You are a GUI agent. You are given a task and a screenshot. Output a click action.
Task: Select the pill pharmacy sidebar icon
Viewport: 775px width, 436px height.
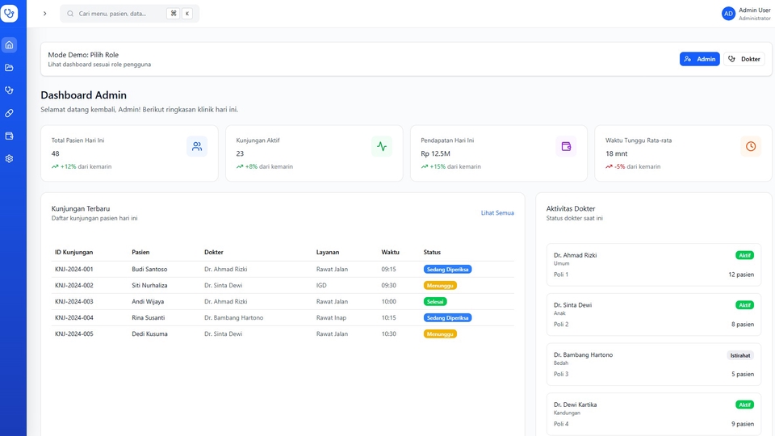(9, 113)
